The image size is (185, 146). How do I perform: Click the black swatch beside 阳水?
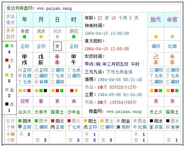pos(151,121)
